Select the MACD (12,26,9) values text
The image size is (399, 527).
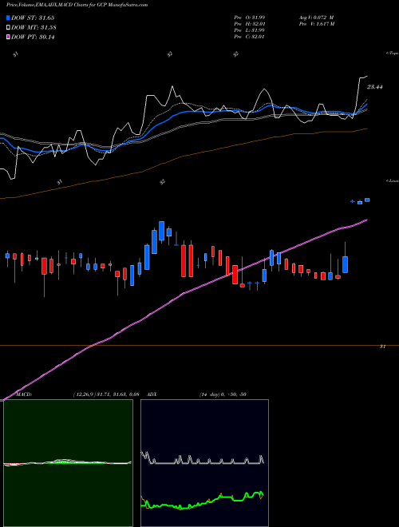click(x=106, y=394)
